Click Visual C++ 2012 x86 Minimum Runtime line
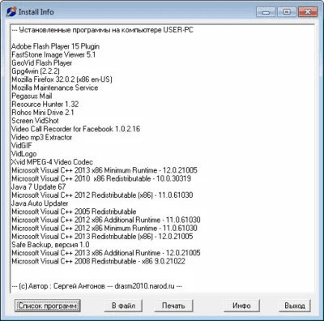 pyautogui.click(x=104, y=228)
